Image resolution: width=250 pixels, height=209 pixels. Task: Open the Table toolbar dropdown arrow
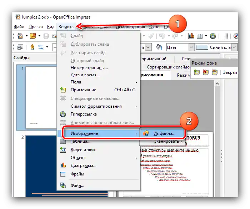point(206,36)
